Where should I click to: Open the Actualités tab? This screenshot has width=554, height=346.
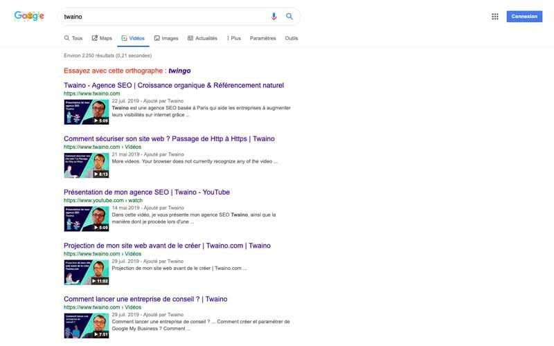click(x=202, y=38)
